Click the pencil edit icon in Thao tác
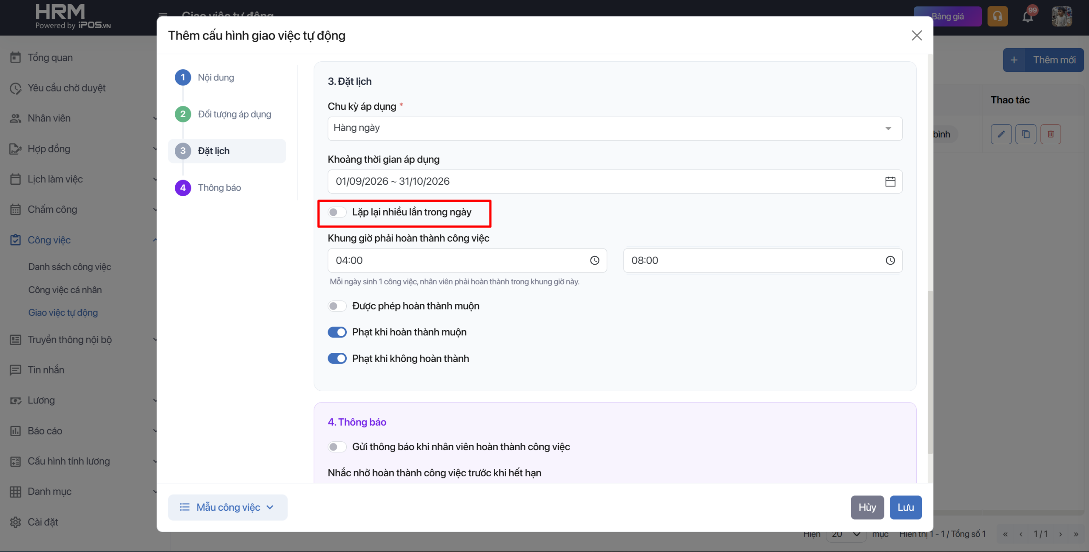Screen dimensions: 1089x552 tap(1001, 134)
